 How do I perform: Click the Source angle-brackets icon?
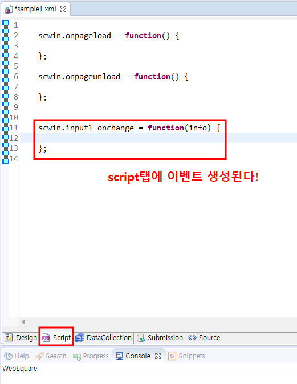pyautogui.click(x=192, y=338)
